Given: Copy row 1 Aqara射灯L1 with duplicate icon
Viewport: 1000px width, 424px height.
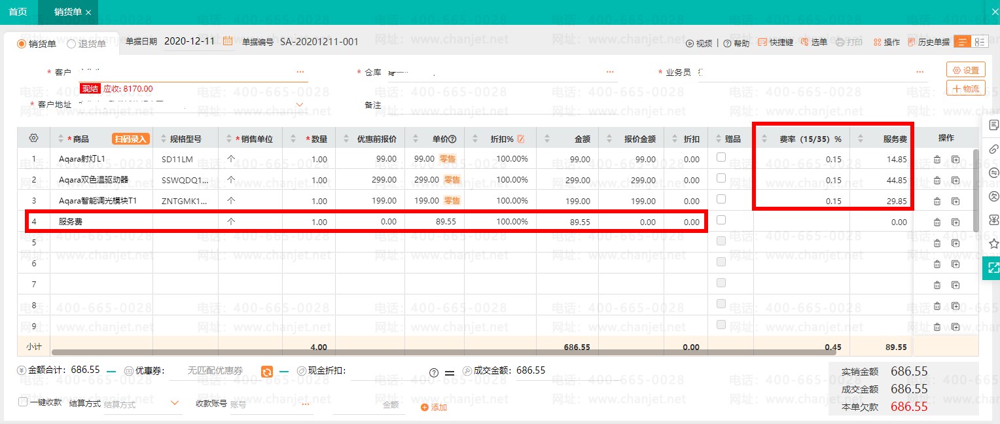Looking at the screenshot, I should (955, 159).
